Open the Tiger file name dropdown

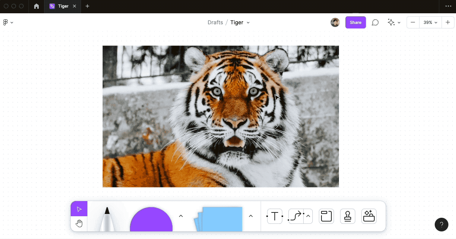click(240, 22)
